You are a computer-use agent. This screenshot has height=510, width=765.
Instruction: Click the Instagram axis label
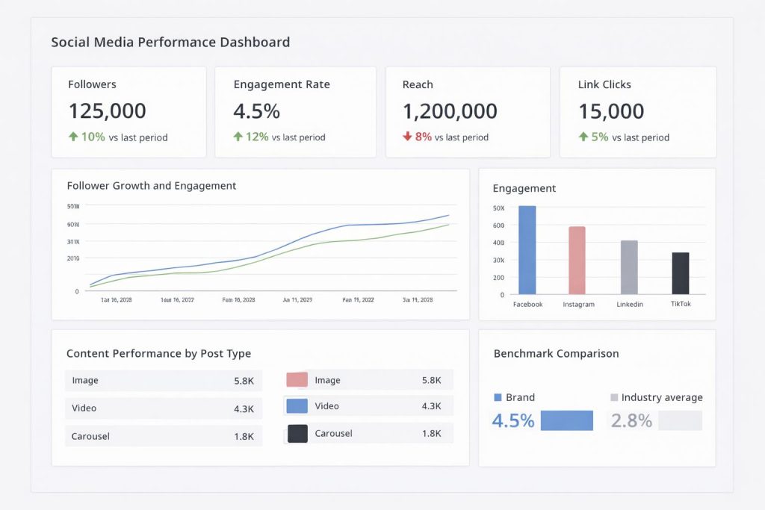[x=579, y=304]
